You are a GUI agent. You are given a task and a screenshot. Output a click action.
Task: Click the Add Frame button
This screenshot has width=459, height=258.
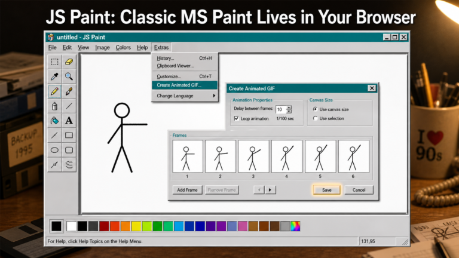(x=187, y=190)
